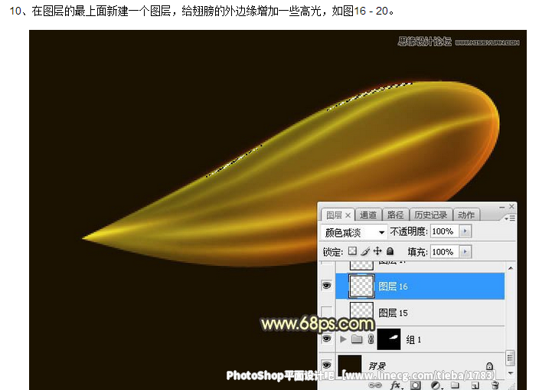The image size is (539, 390).
Task: Click the create new group folder icon
Action: coord(455,385)
